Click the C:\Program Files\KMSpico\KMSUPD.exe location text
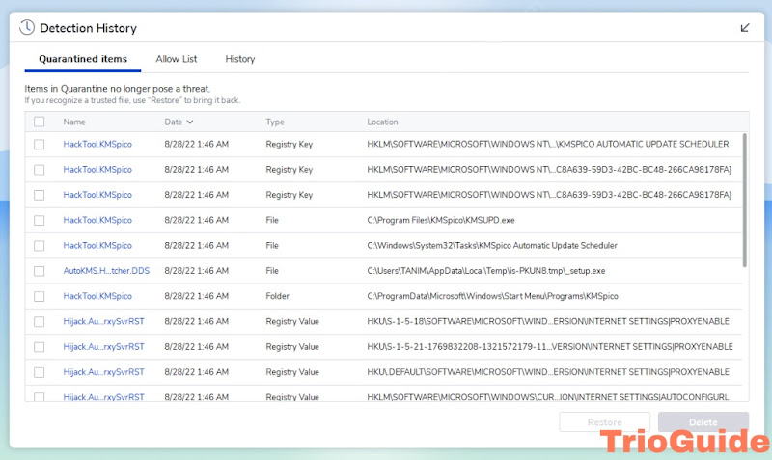Viewport: 772px width, 460px height. 441,220
